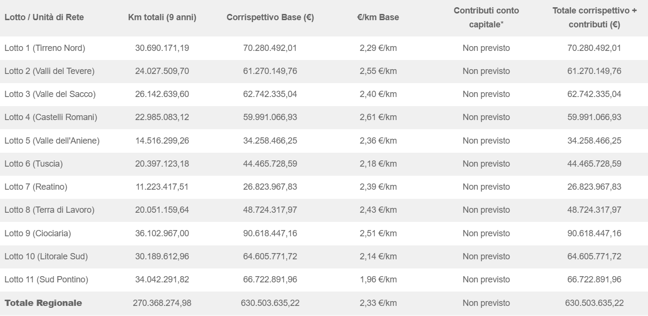Select the km value 26.142.639,60 for Lotto 3

click(162, 94)
